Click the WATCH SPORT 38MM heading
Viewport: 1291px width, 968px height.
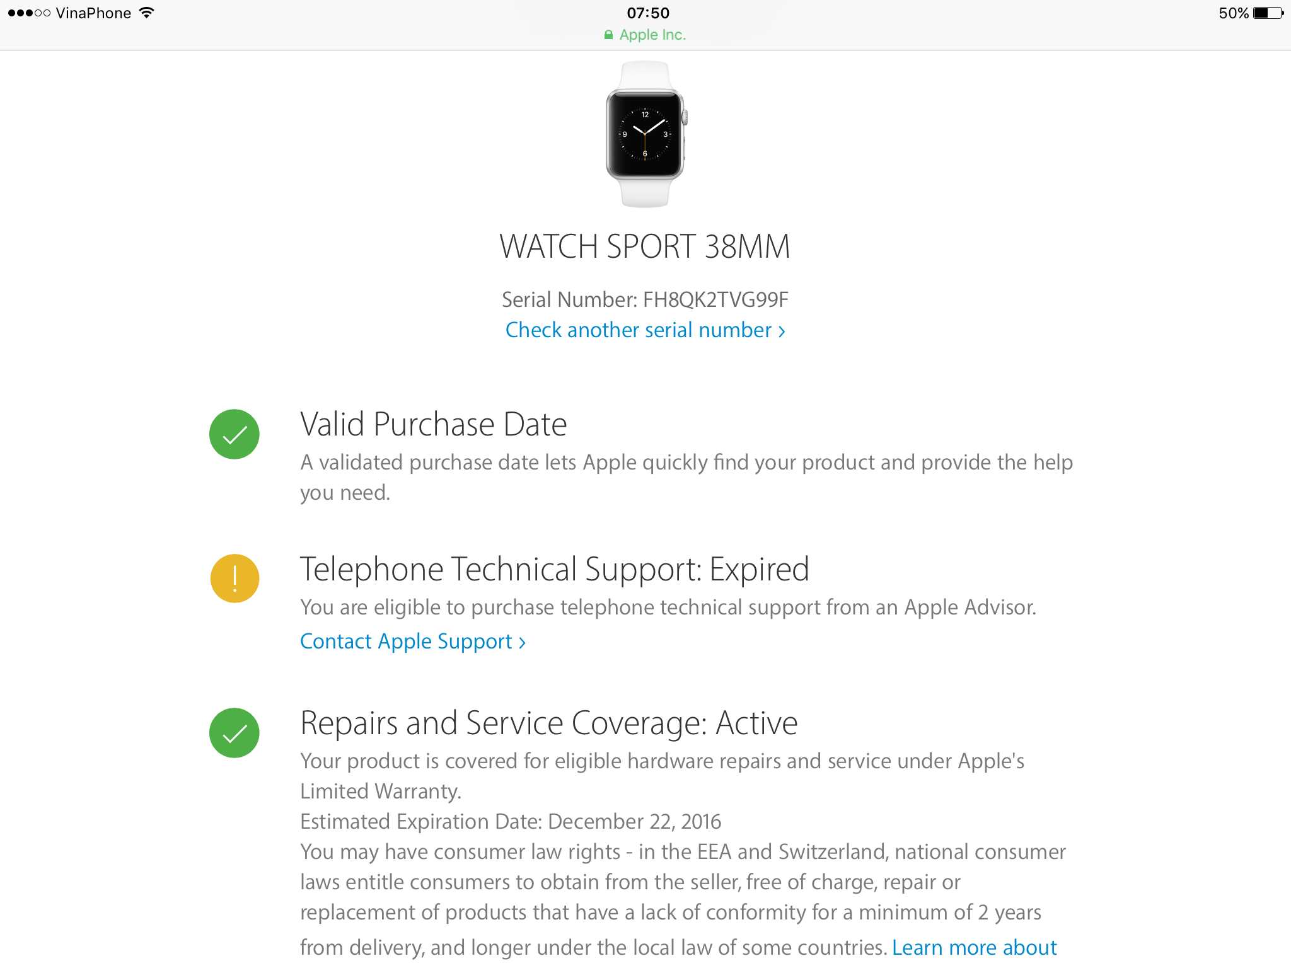click(645, 246)
